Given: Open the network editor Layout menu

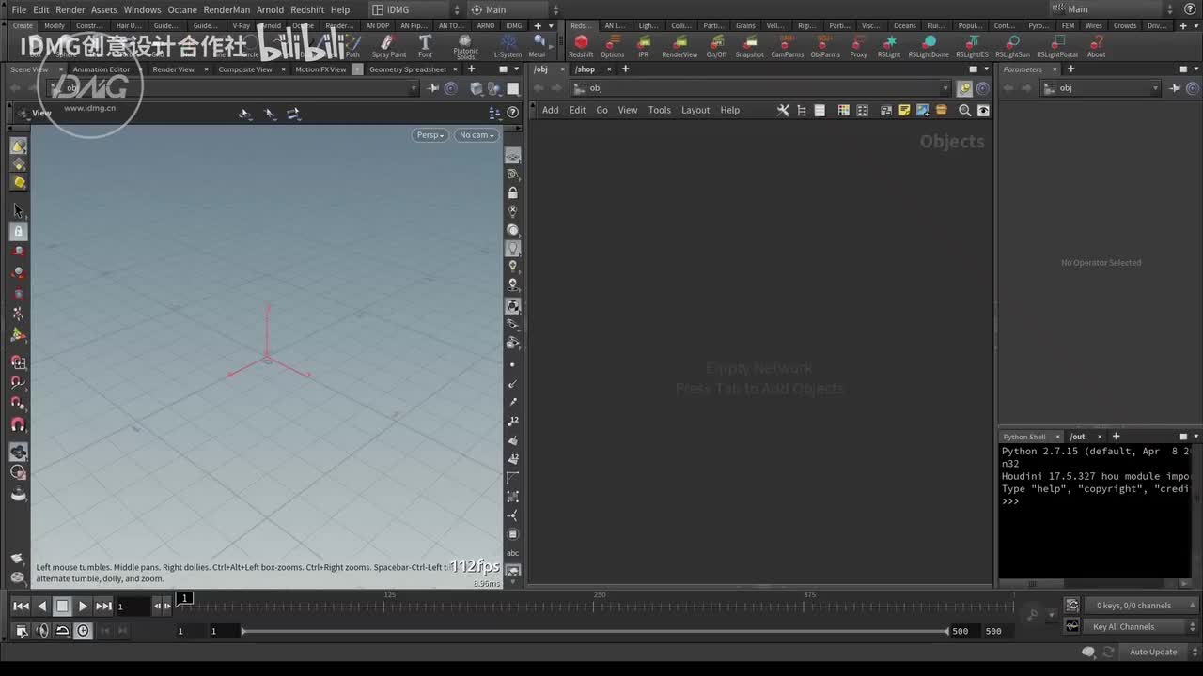Looking at the screenshot, I should (x=695, y=110).
